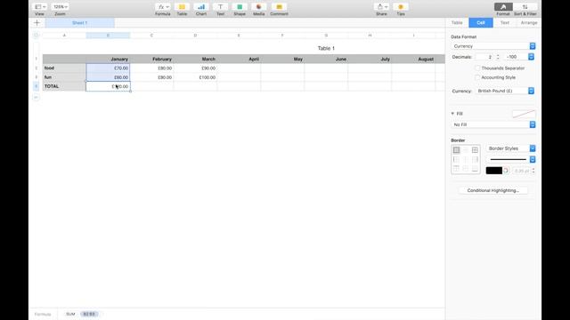Image resolution: width=570 pixels, height=320 pixels.
Task: Switch to the Arrange inspector tab
Action: click(x=529, y=23)
